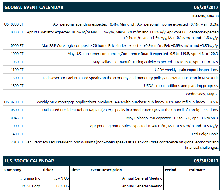The image size is (222, 193).
Task: Click the 0830 ET personal spending entry
Action: 136,24
